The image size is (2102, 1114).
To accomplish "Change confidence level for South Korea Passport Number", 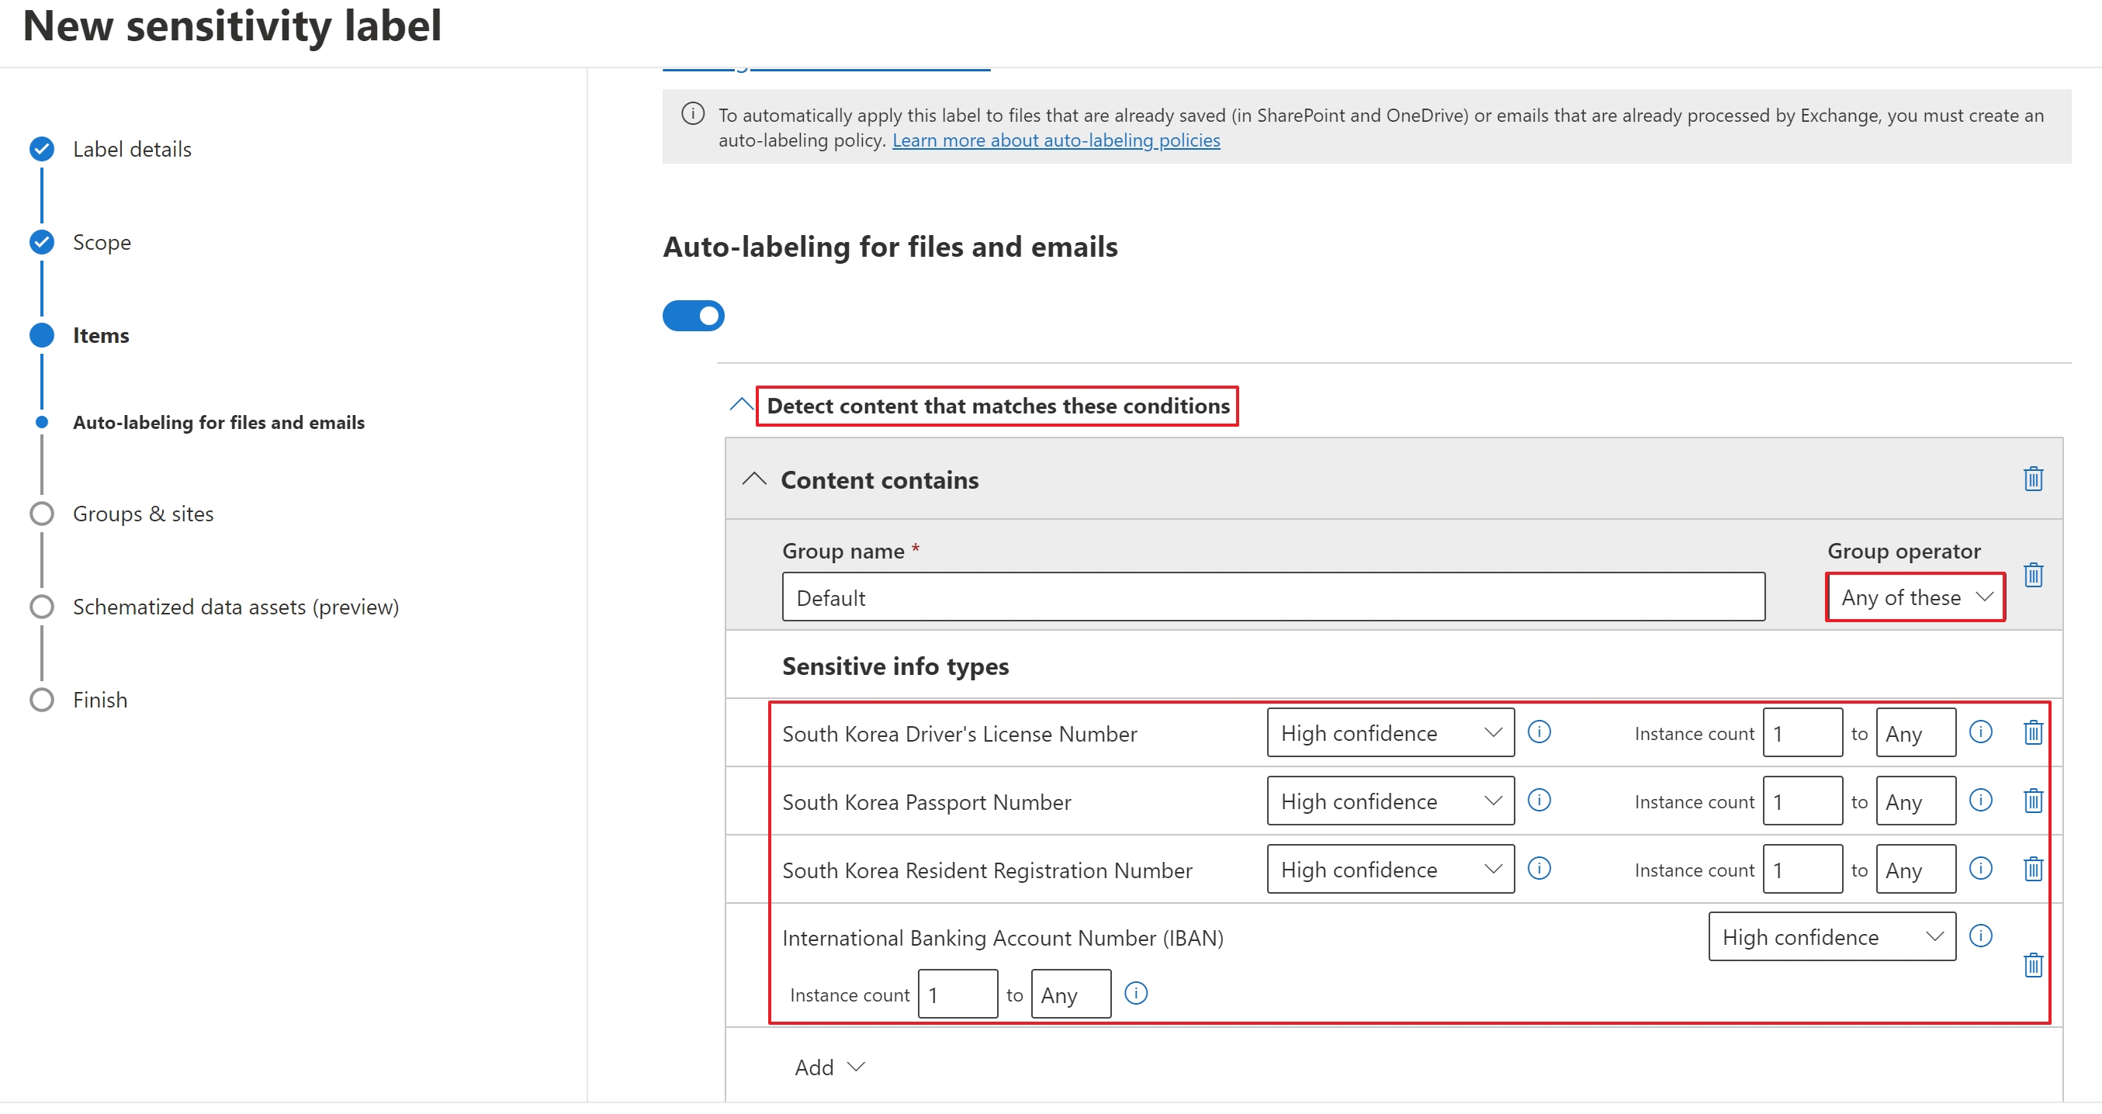I will click(1390, 801).
